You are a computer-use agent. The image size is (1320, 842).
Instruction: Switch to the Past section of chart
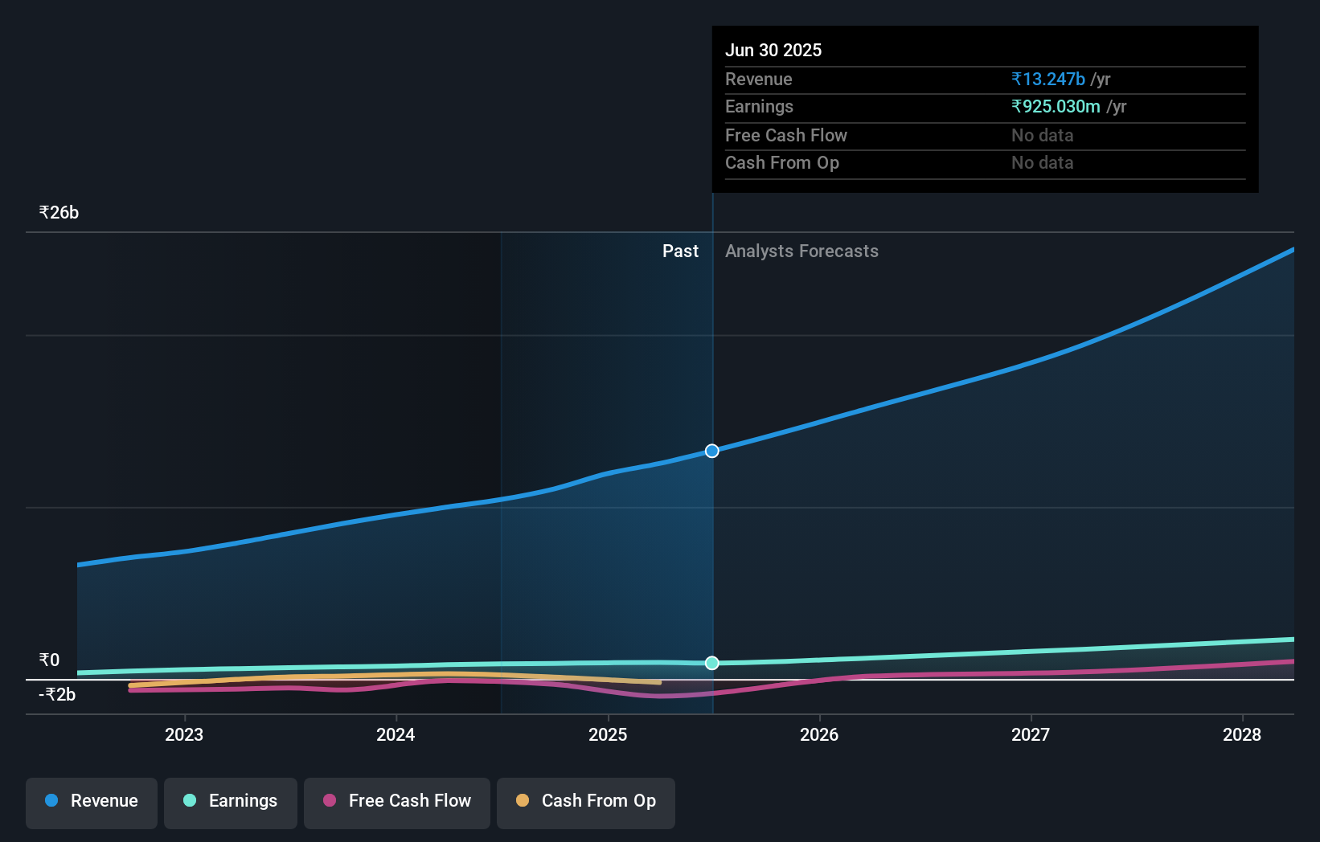pyautogui.click(x=680, y=251)
